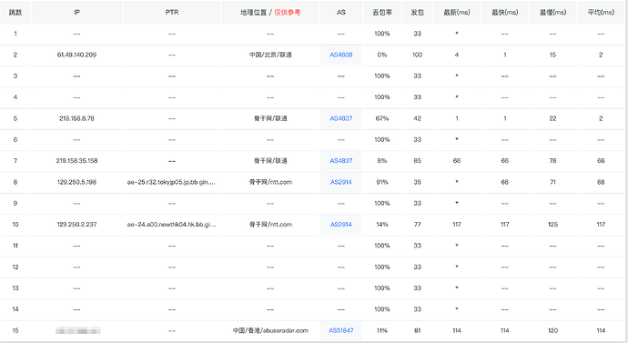Click PTR ae-25.r32.tokyjp05.jp.bb.gin...
Viewport: 628px width, 343px height.
(x=171, y=182)
